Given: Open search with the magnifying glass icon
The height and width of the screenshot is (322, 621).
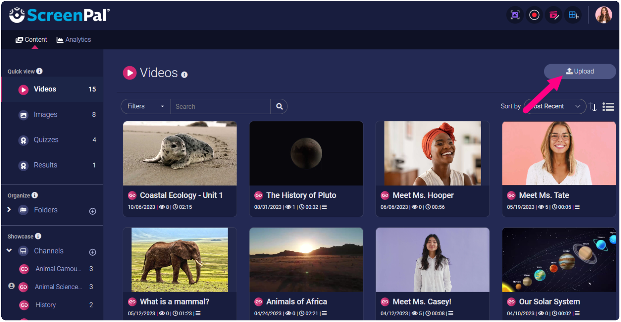Looking at the screenshot, I should [x=279, y=106].
